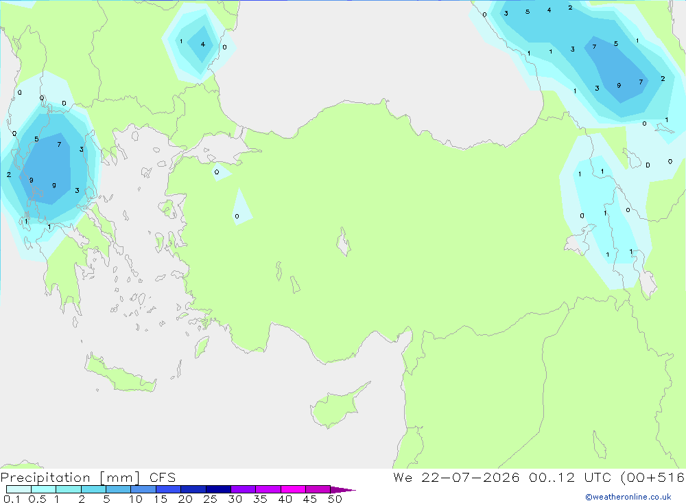
Task: Pick the 20–25 mm dark blue legend swatch
Action: [x=193, y=489]
